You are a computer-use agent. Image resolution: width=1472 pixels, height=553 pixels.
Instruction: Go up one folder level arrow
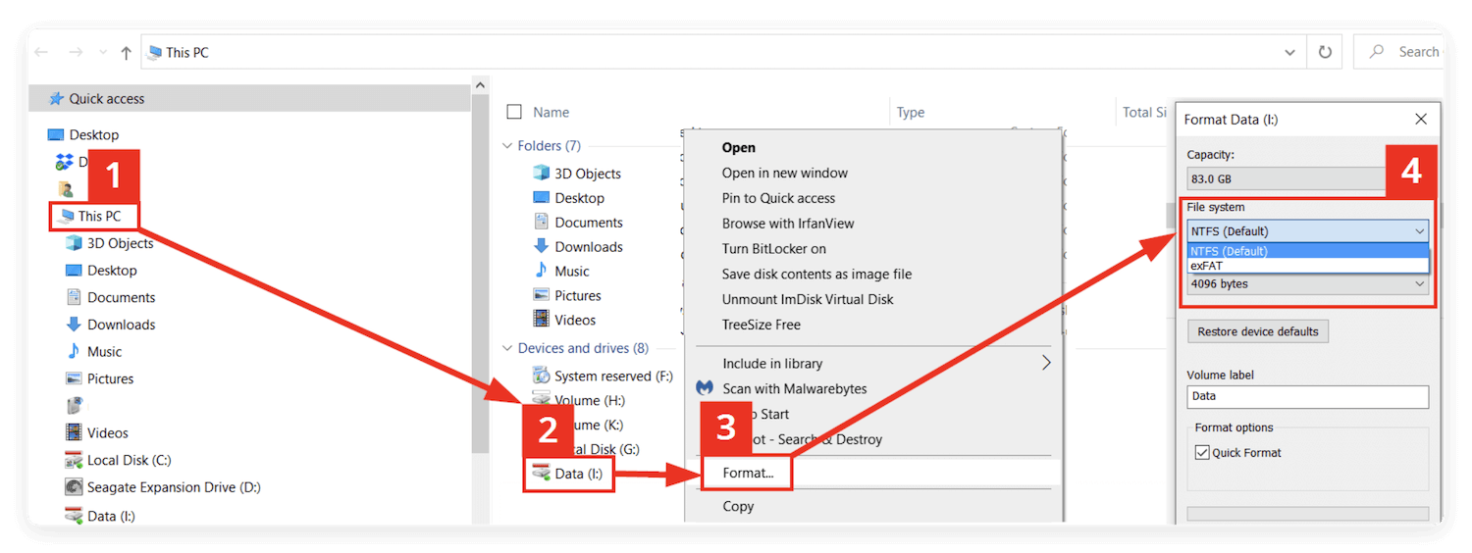[126, 52]
